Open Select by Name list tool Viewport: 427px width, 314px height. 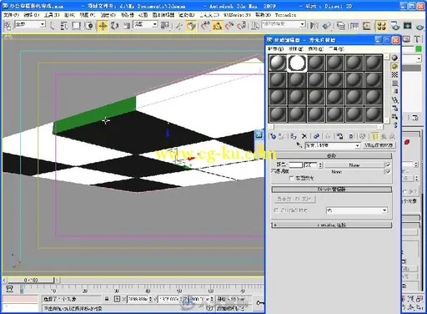(64, 26)
